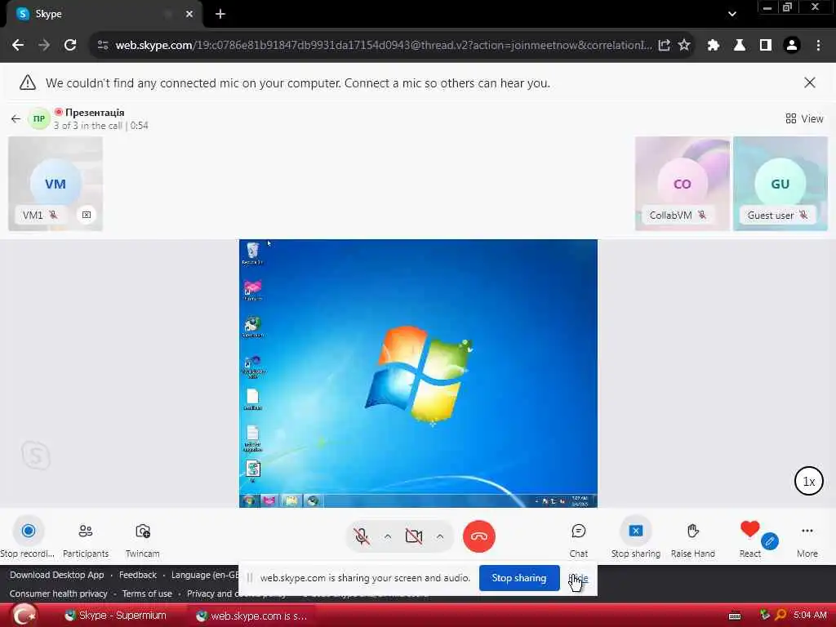Open the browser profile menu
The height and width of the screenshot is (627, 836).
pos(792,46)
